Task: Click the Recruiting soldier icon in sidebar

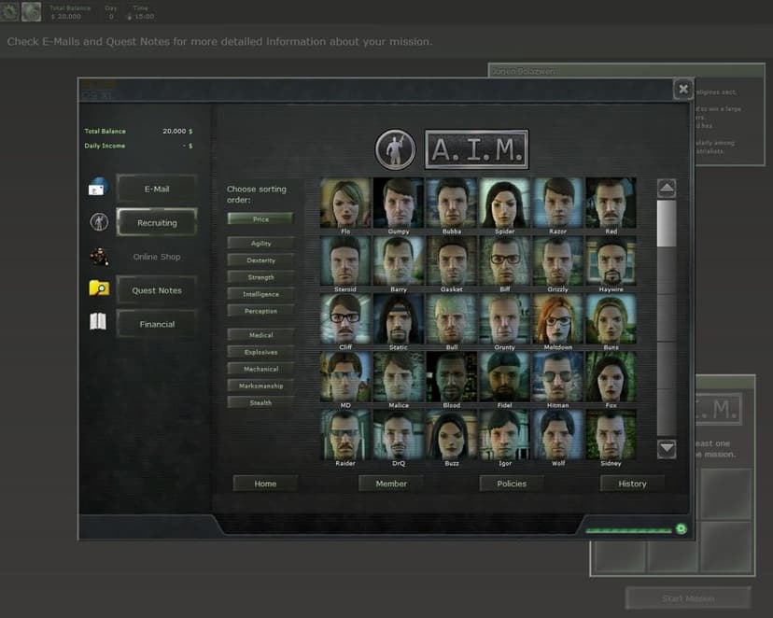Action: [x=99, y=222]
